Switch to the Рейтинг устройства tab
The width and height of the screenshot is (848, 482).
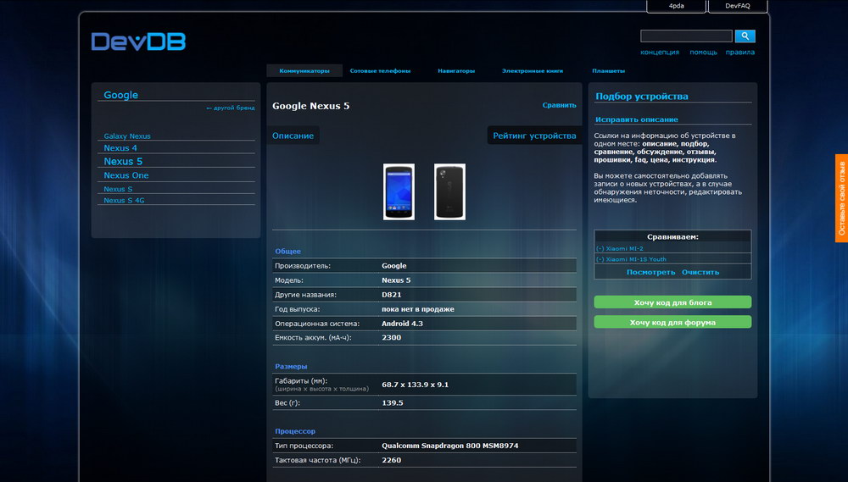(534, 136)
